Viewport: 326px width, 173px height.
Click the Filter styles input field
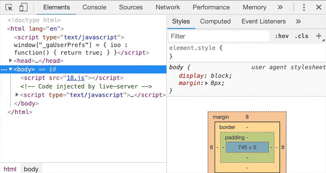[x=219, y=36]
